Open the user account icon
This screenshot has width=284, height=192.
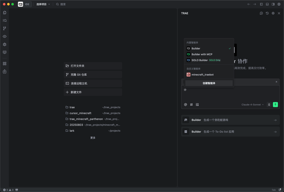[279, 4]
